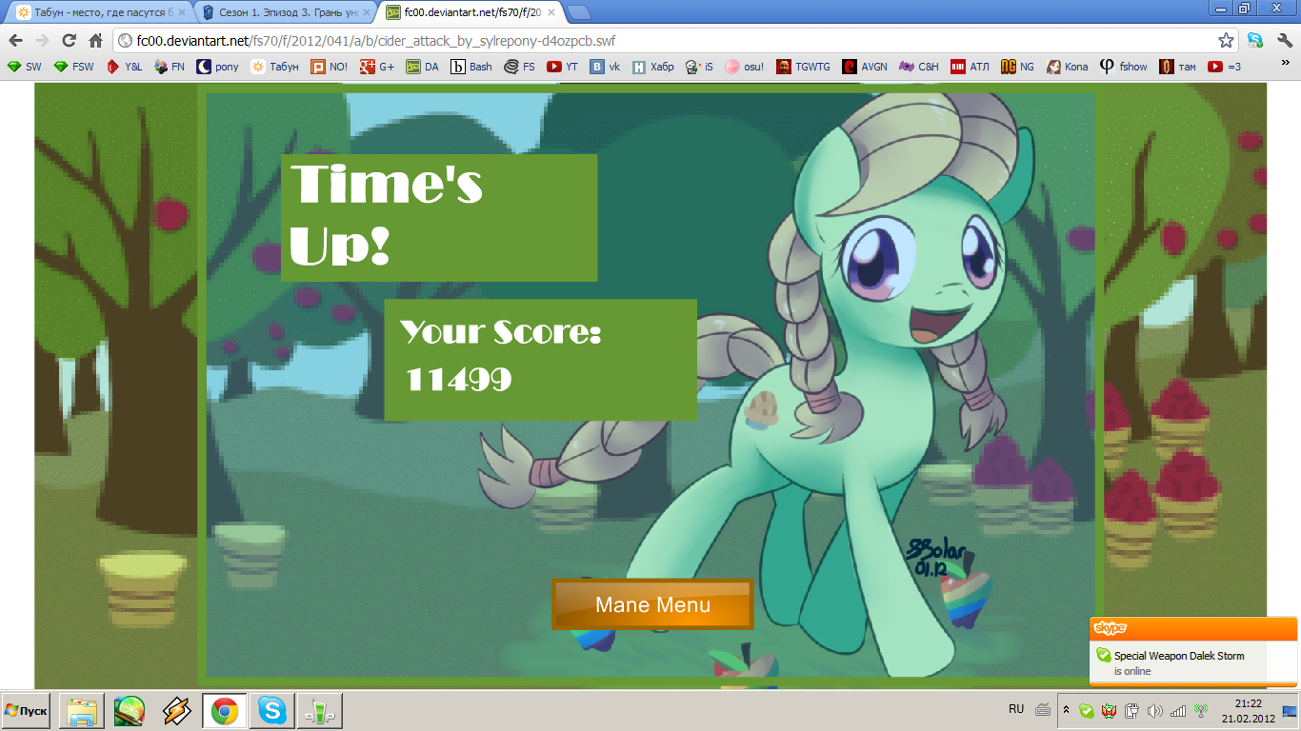Image resolution: width=1301 pixels, height=731 pixels.
Task: Click the green wireless antenna tray icon
Action: click(x=1201, y=710)
